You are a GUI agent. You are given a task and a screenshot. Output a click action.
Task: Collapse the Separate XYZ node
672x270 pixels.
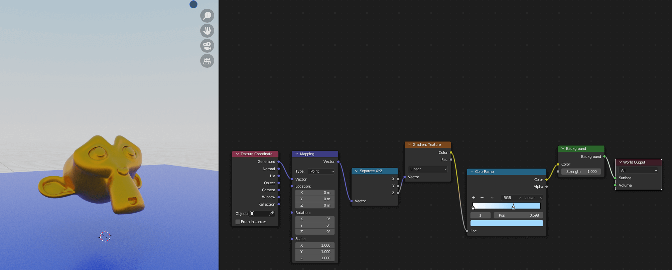(x=357, y=171)
